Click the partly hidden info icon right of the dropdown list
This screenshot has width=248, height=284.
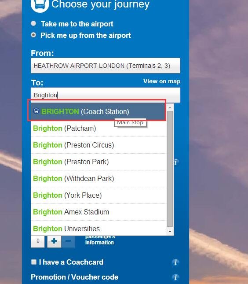tap(176, 162)
